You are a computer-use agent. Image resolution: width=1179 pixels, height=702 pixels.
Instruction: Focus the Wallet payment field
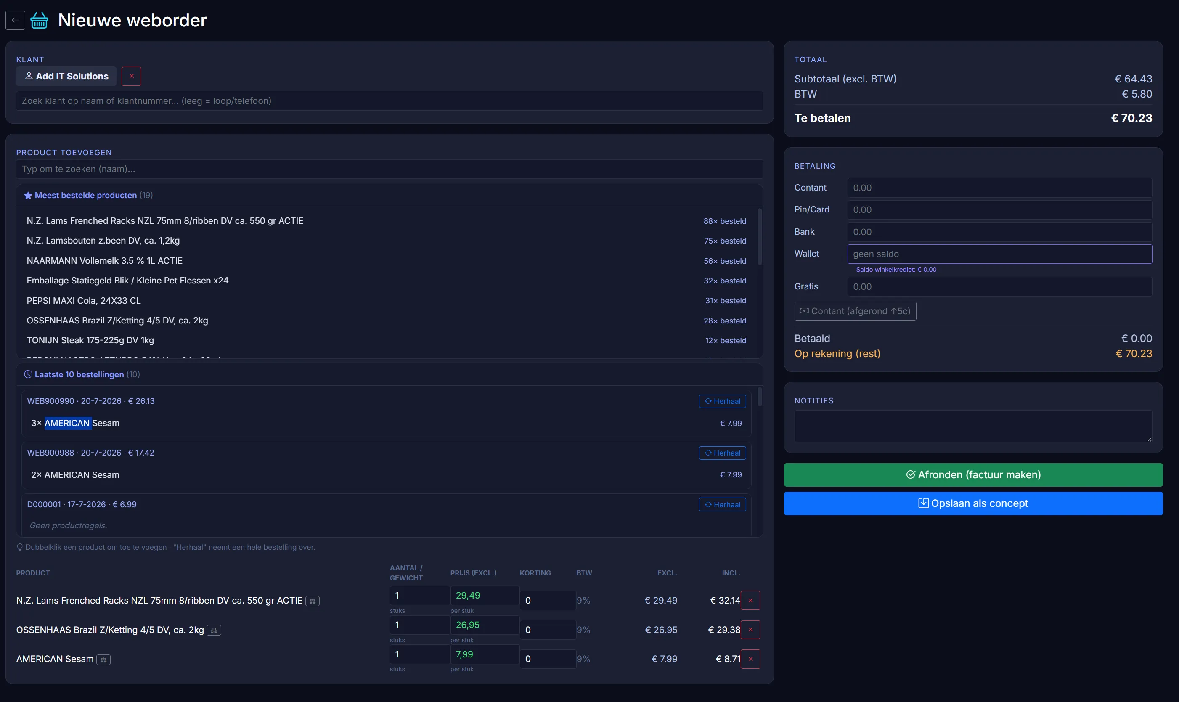(1000, 254)
